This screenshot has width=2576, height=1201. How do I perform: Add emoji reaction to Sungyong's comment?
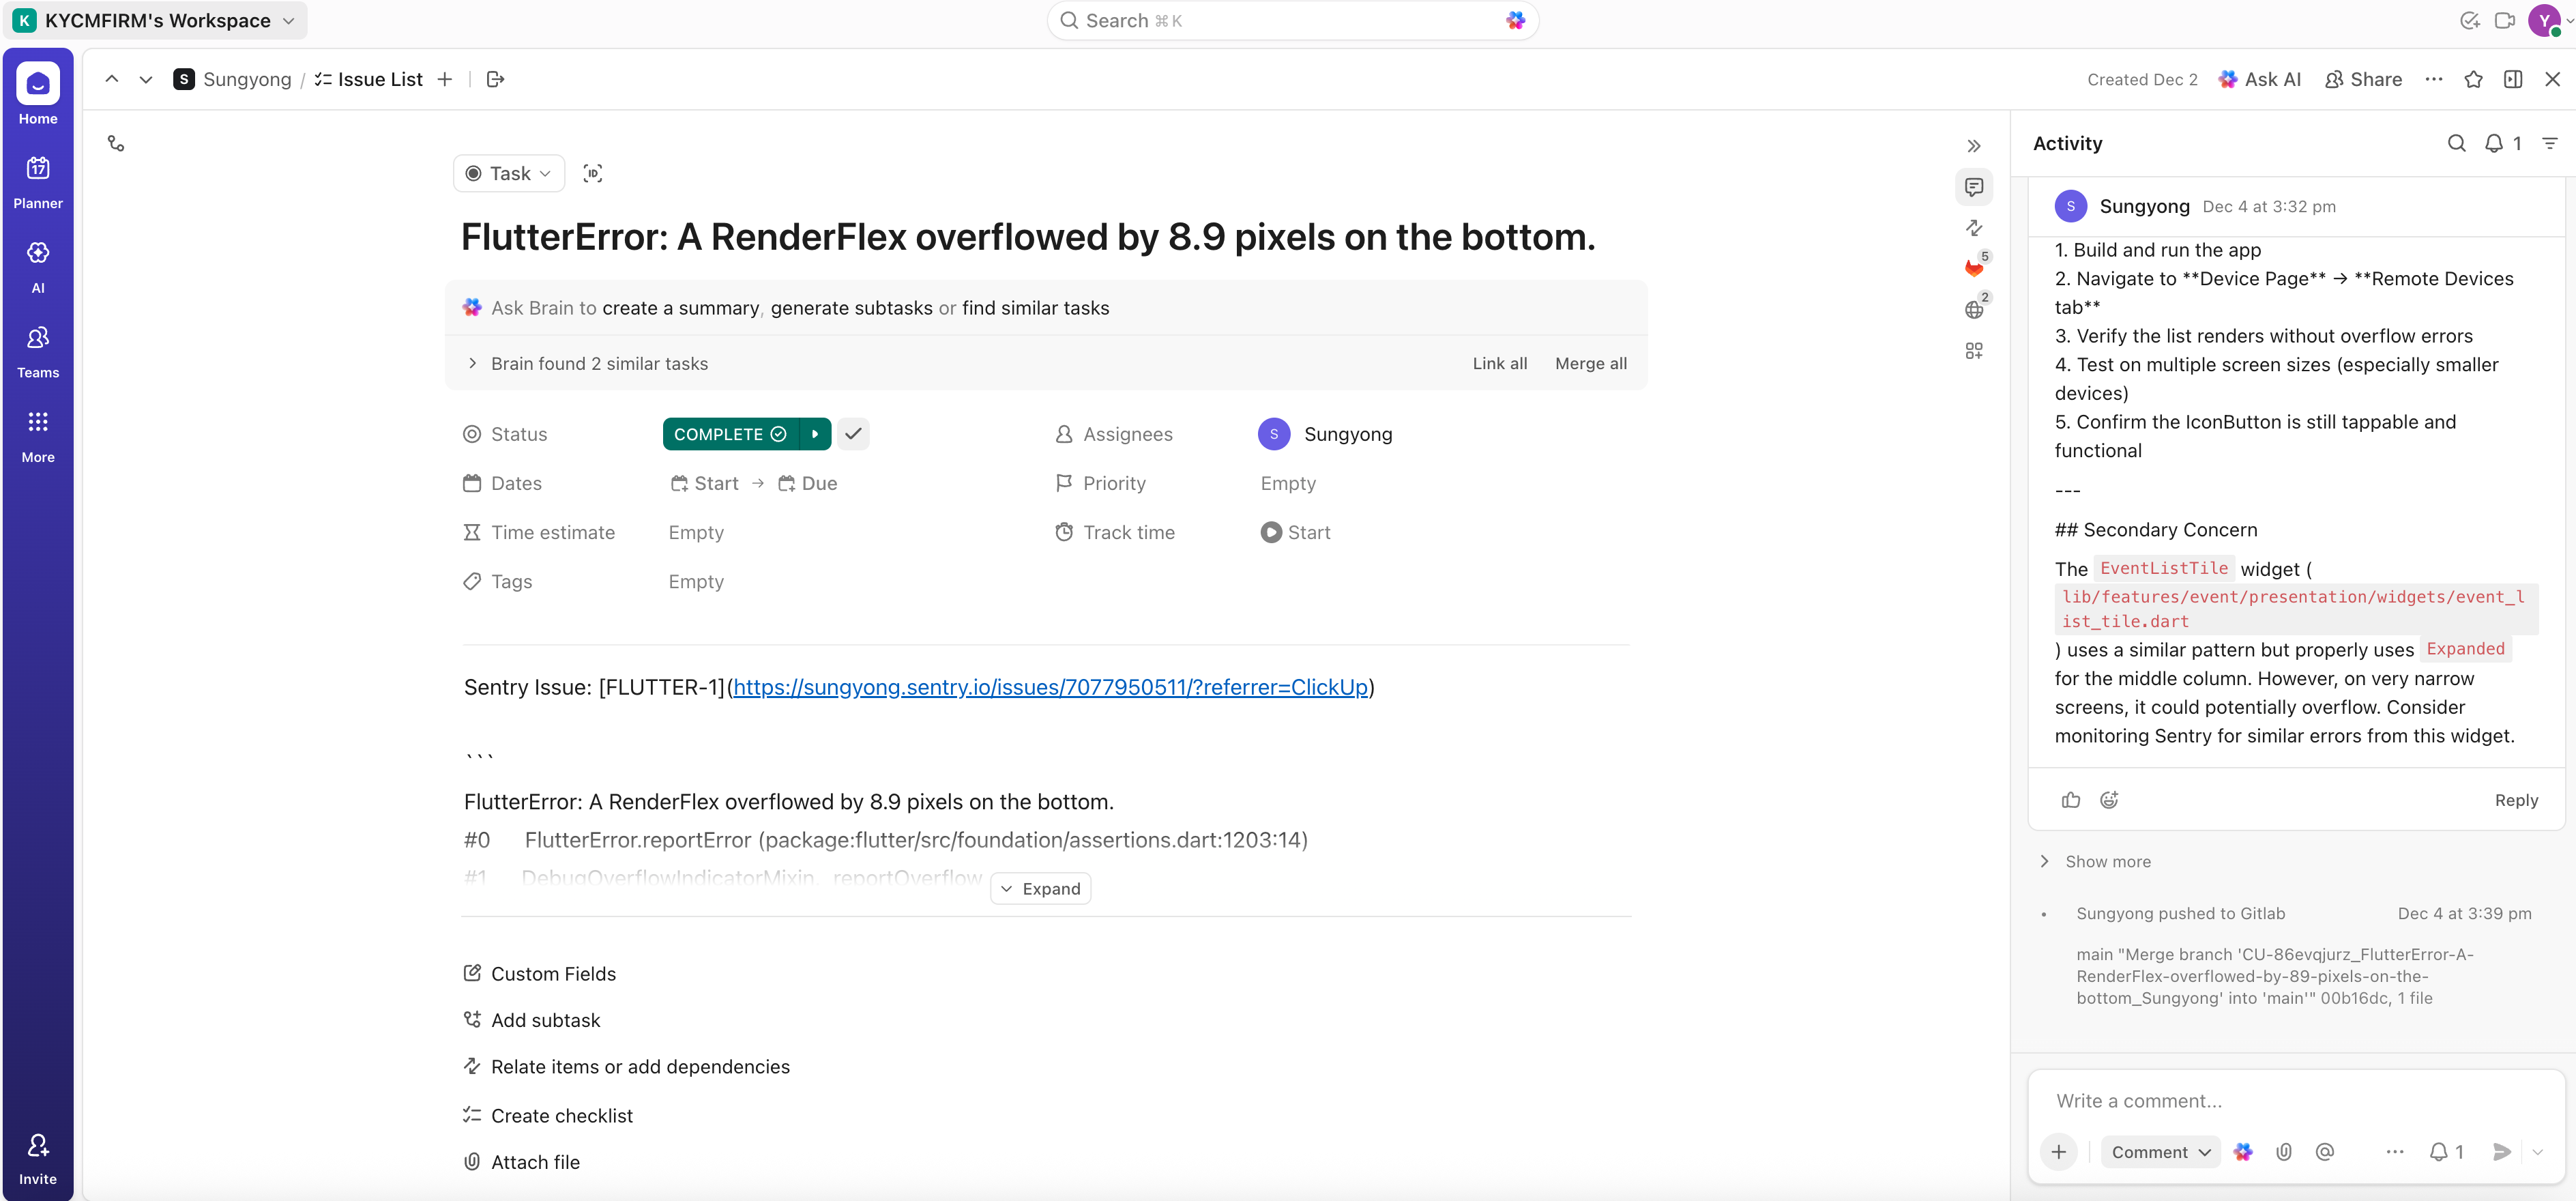click(x=2109, y=800)
